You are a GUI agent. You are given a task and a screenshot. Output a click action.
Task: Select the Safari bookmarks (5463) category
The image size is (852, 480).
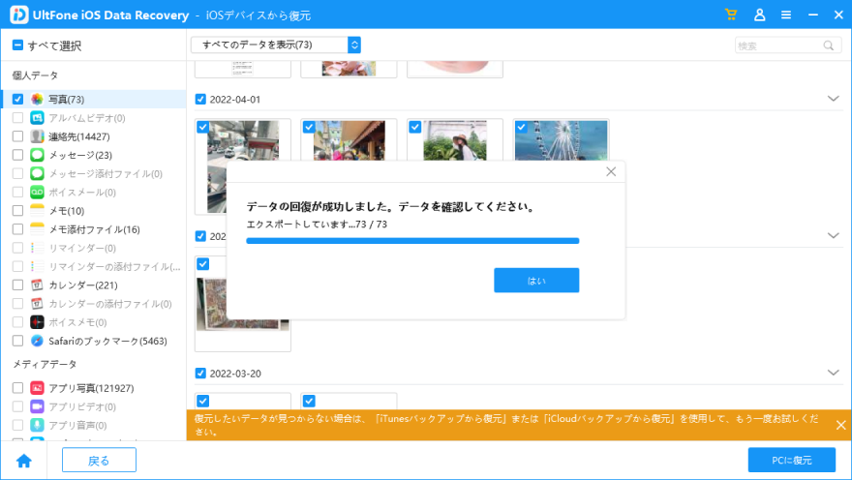tap(93, 341)
